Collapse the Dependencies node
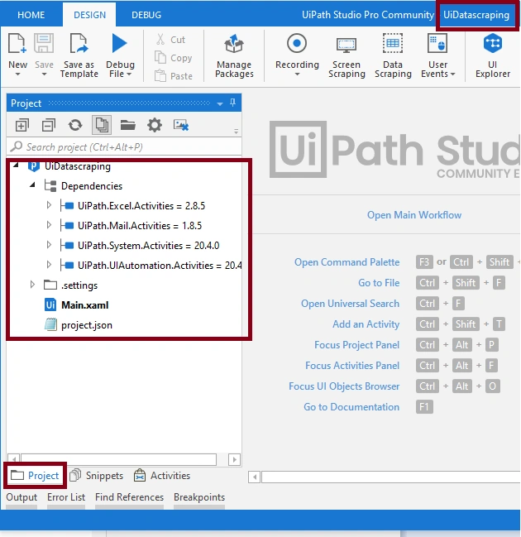Viewport: 521px width, 537px height. click(32, 185)
